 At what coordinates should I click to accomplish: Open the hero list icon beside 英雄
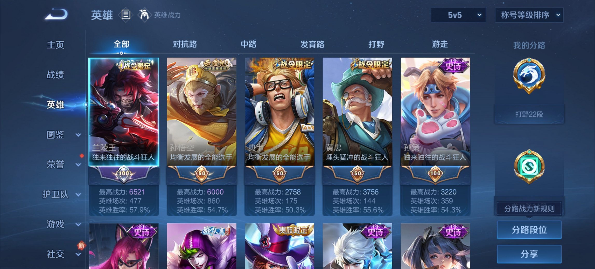(x=126, y=15)
